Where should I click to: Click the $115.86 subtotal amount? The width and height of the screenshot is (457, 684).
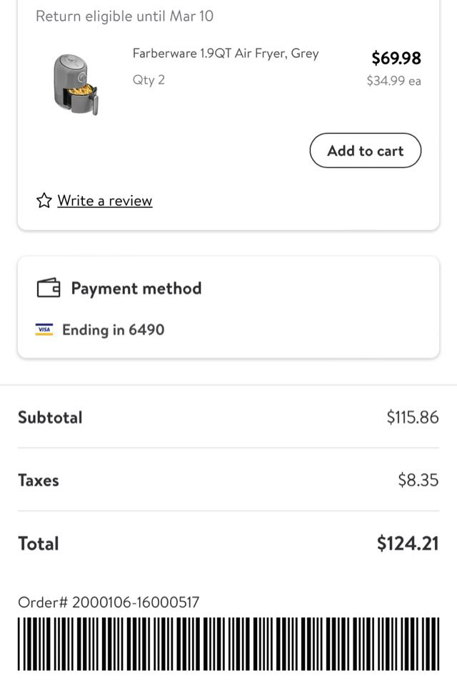click(412, 417)
